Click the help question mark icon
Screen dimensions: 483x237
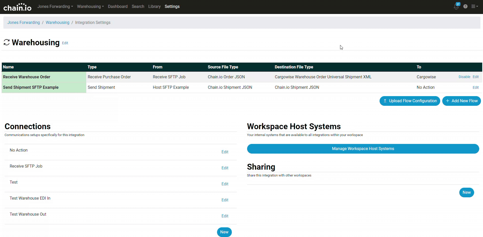point(465,7)
